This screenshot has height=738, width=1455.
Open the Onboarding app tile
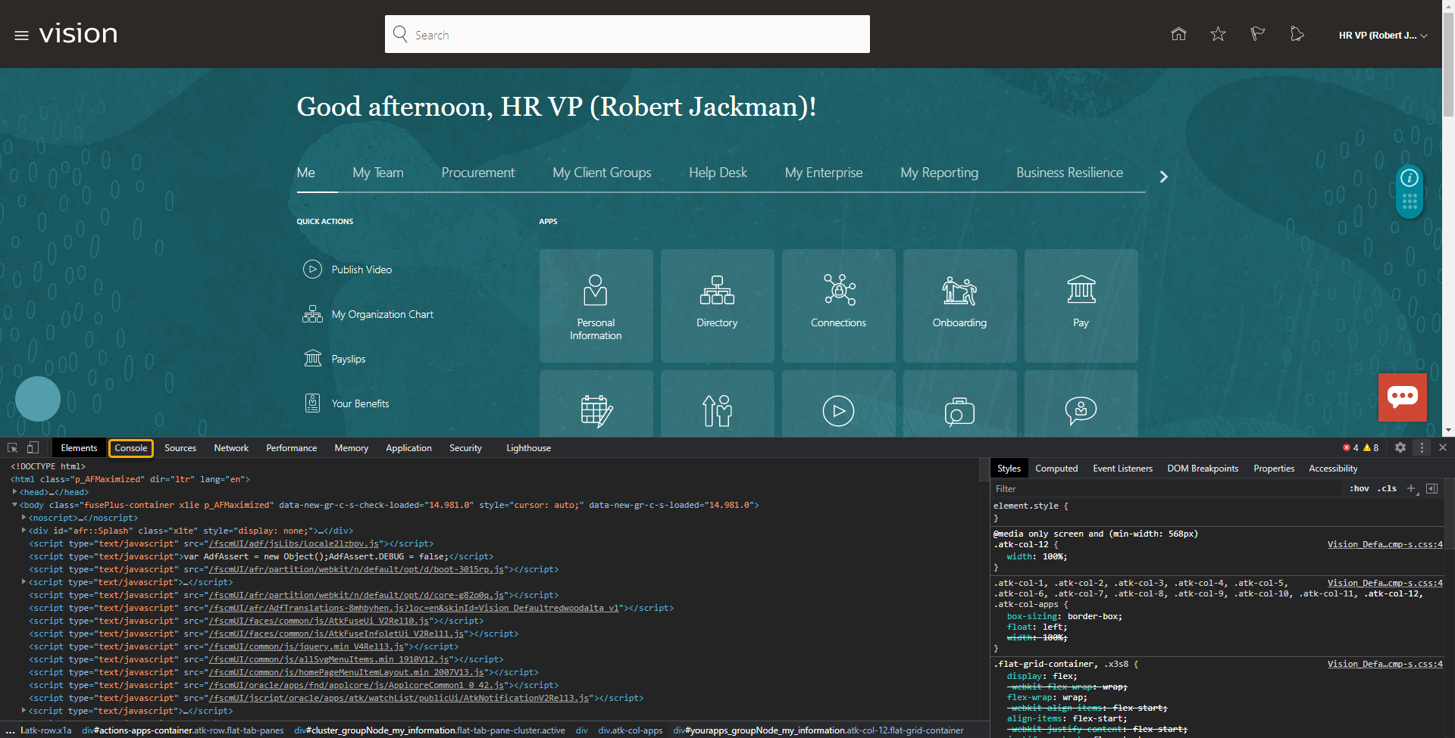pyautogui.click(x=959, y=306)
